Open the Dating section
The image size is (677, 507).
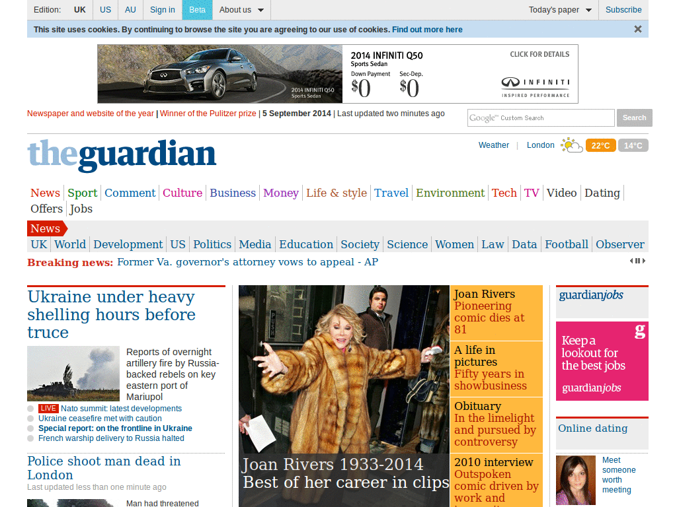[602, 193]
